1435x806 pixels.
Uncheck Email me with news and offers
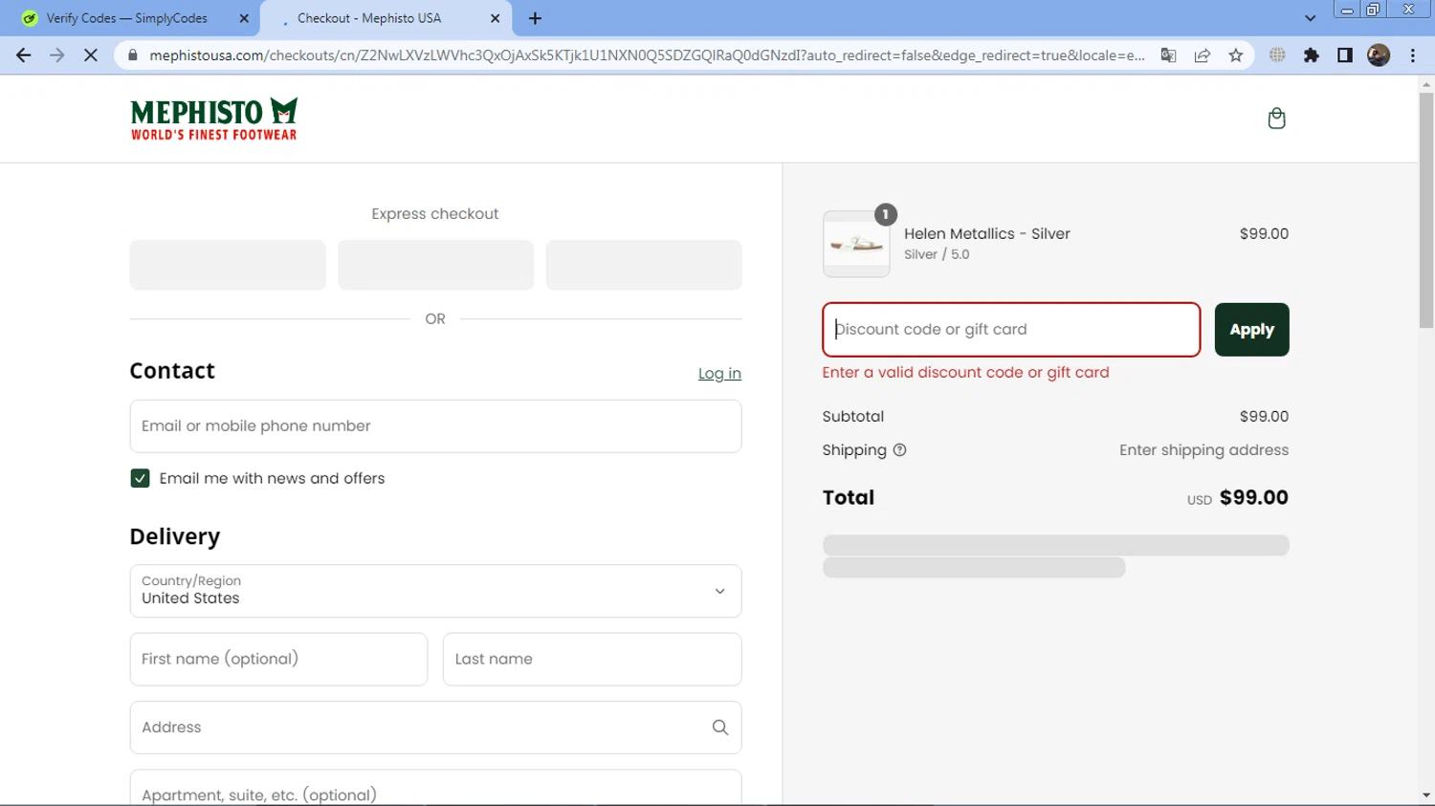141,478
